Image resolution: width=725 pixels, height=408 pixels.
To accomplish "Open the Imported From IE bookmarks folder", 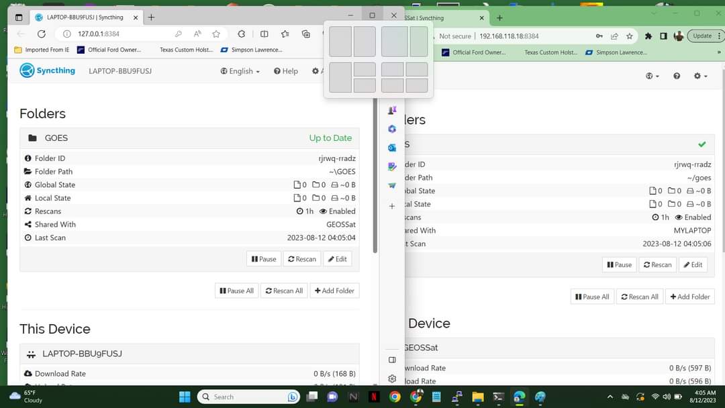I will point(42,50).
